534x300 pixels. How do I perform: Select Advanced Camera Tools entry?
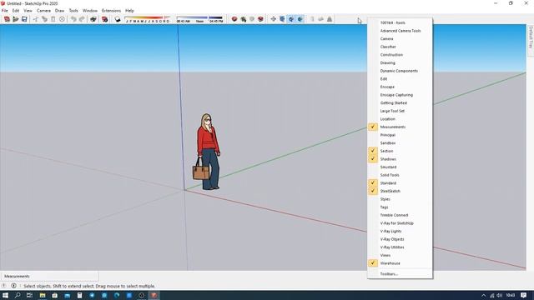coord(400,31)
